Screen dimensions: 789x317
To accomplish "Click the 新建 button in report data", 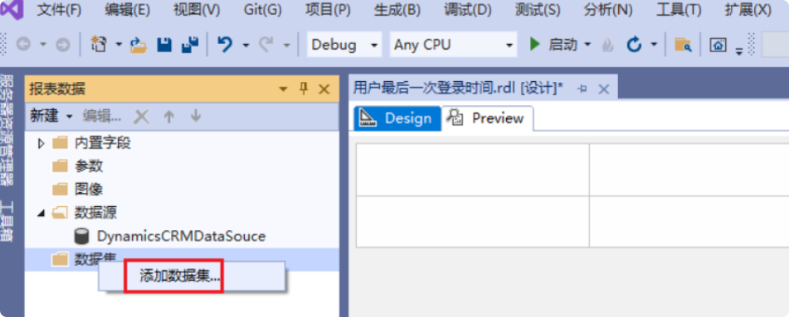I will [x=51, y=116].
